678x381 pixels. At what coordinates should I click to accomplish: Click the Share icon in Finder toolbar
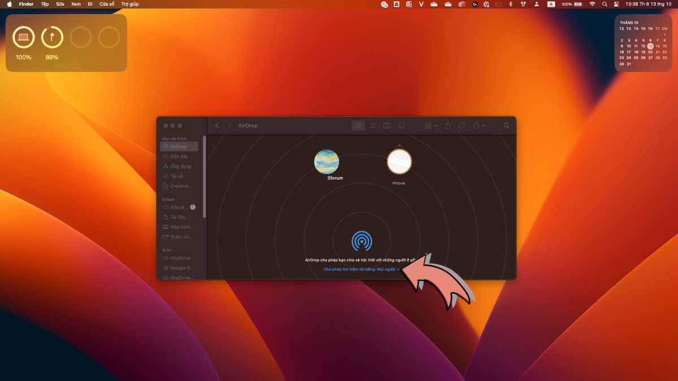[x=448, y=125]
